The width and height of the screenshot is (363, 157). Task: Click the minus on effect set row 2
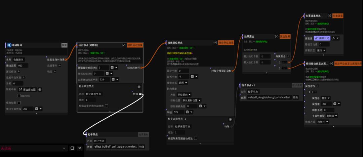pyautogui.click(x=286, y=68)
